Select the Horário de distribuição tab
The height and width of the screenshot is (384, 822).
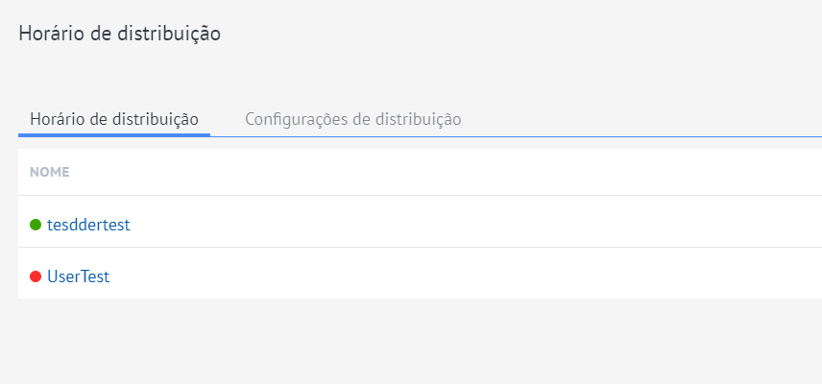pyautogui.click(x=114, y=119)
